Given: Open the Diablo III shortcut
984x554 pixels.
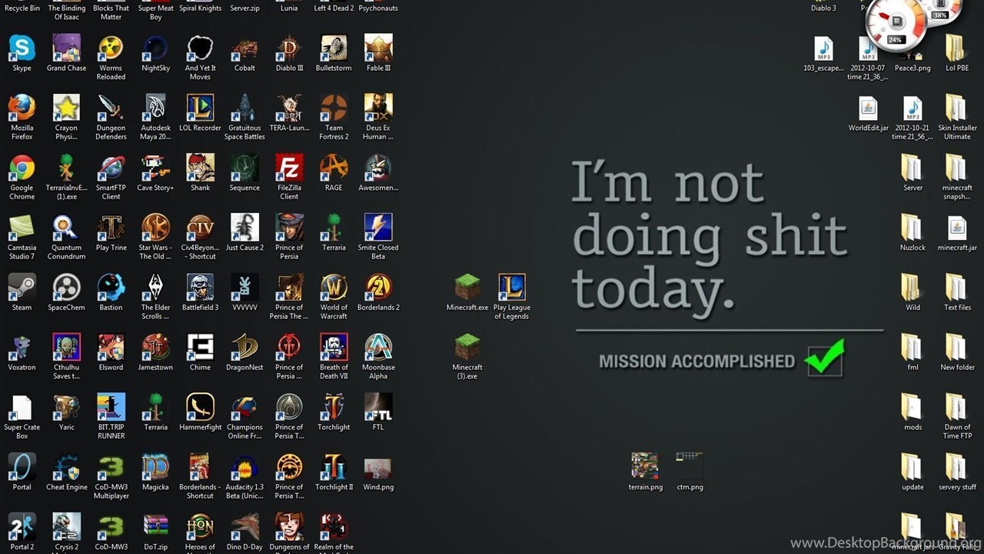Looking at the screenshot, I should click(289, 48).
